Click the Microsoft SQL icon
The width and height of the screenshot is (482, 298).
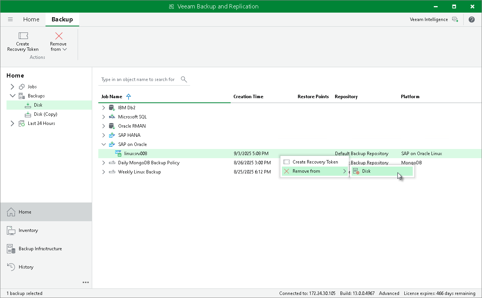[112, 117]
